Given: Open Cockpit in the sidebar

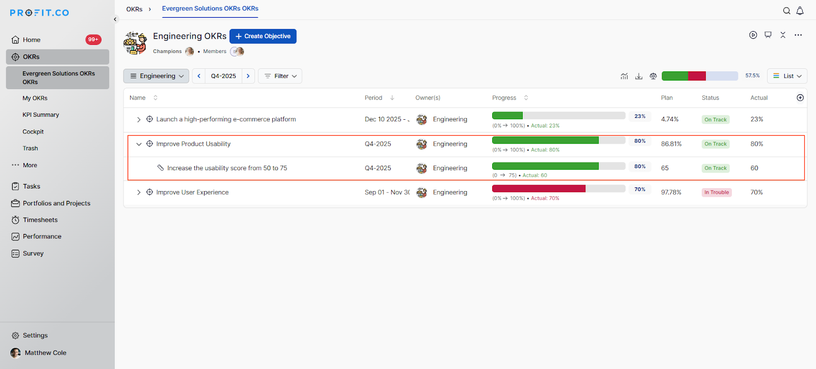Looking at the screenshot, I should [x=33, y=132].
